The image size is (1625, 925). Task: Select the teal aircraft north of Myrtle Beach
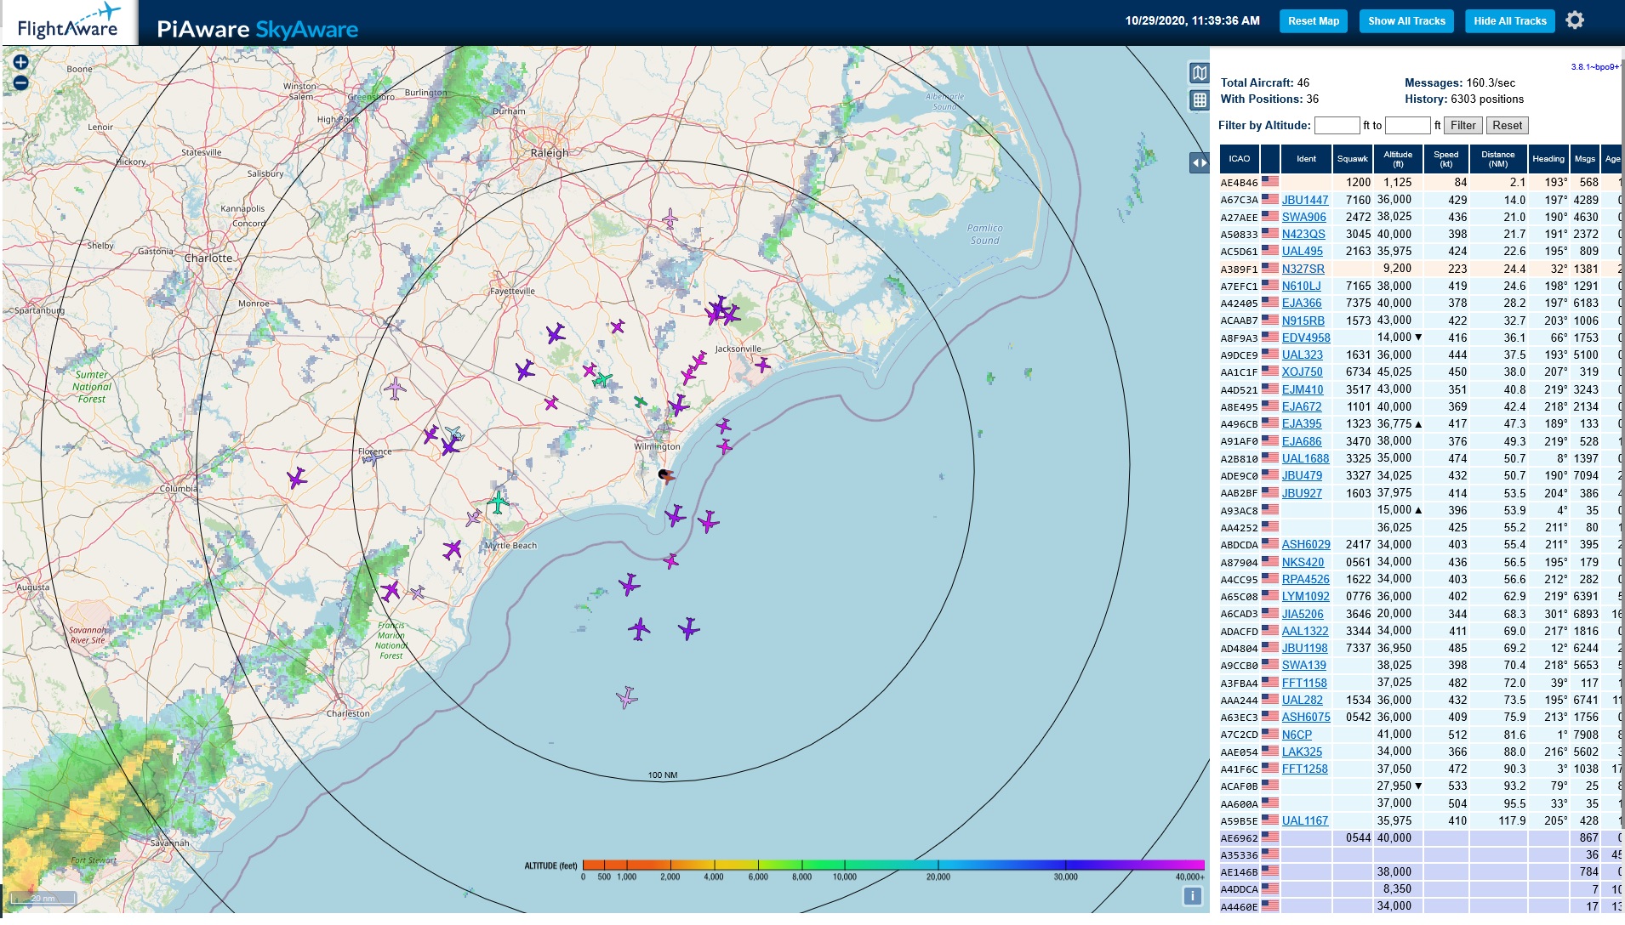point(498,502)
